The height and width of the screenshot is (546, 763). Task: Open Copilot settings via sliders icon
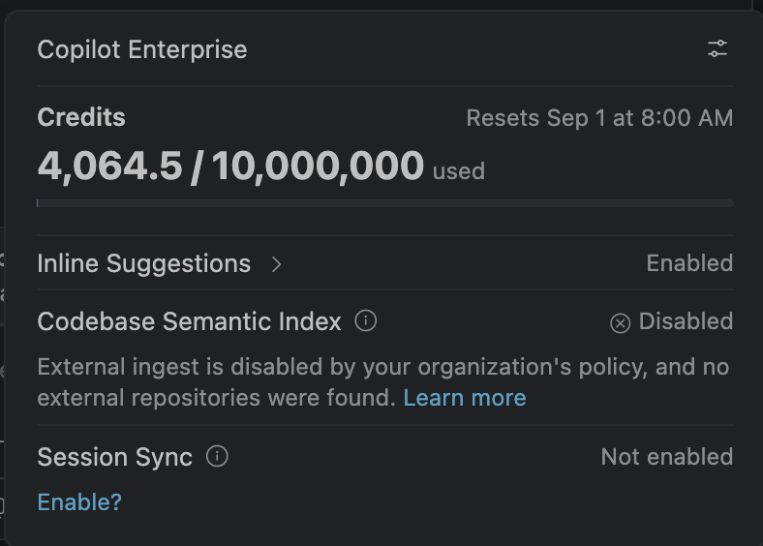[717, 49]
